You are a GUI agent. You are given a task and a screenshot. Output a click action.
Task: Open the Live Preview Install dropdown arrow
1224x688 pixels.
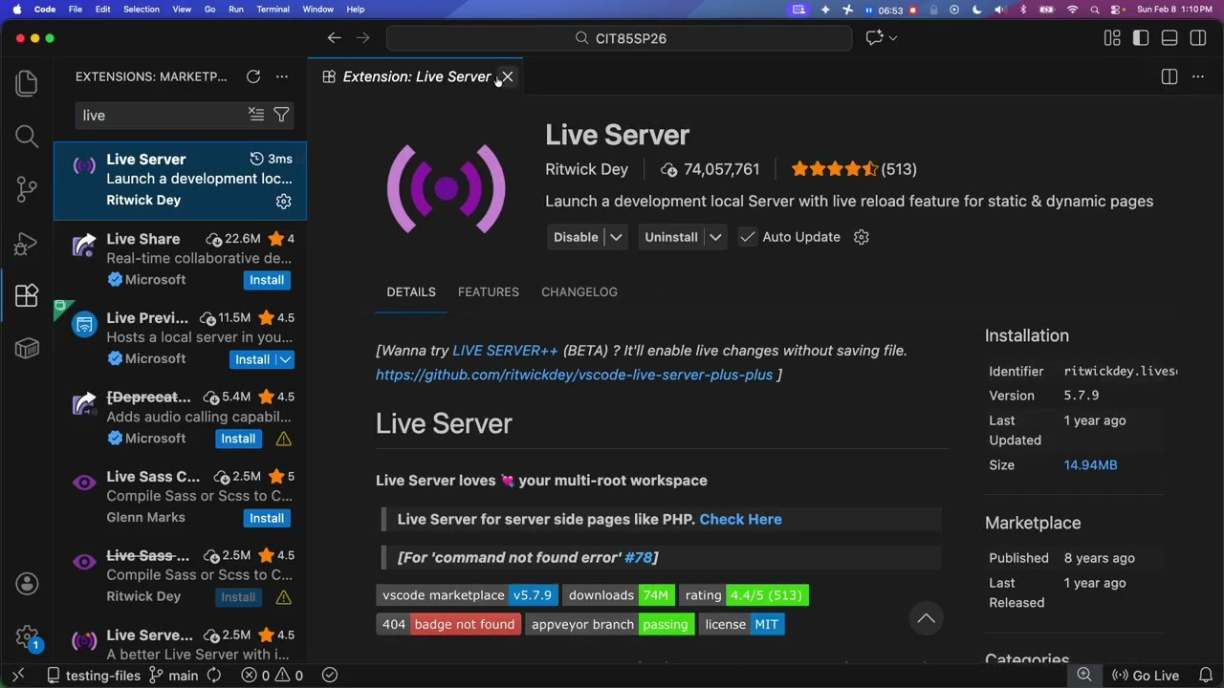286,359
